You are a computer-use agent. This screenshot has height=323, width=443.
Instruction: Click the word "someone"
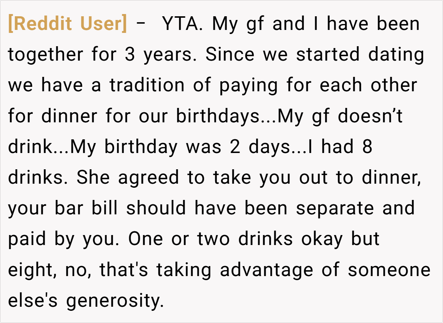389,270
